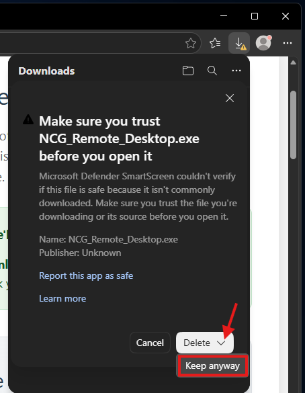Screen dimensions: 305x393
Task: Click the Downloads panel title
Action: 46,71
